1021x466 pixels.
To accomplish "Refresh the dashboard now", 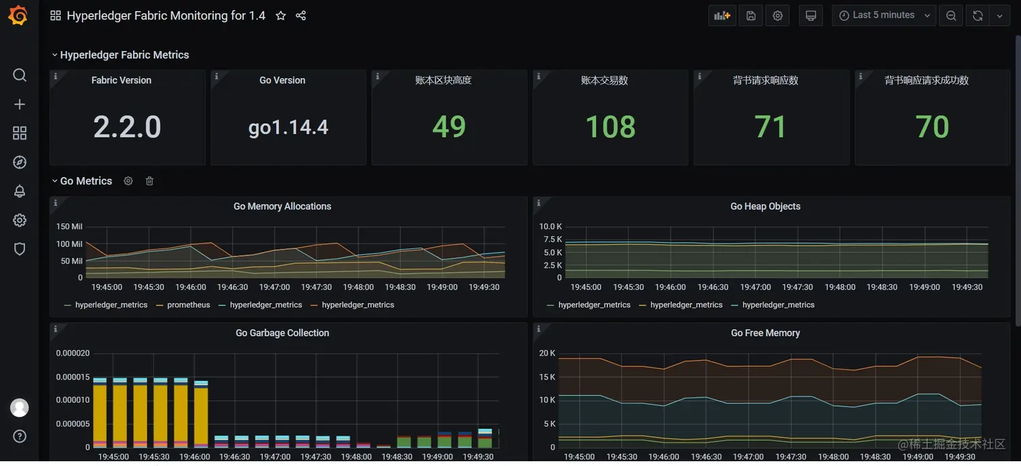I will tap(977, 16).
